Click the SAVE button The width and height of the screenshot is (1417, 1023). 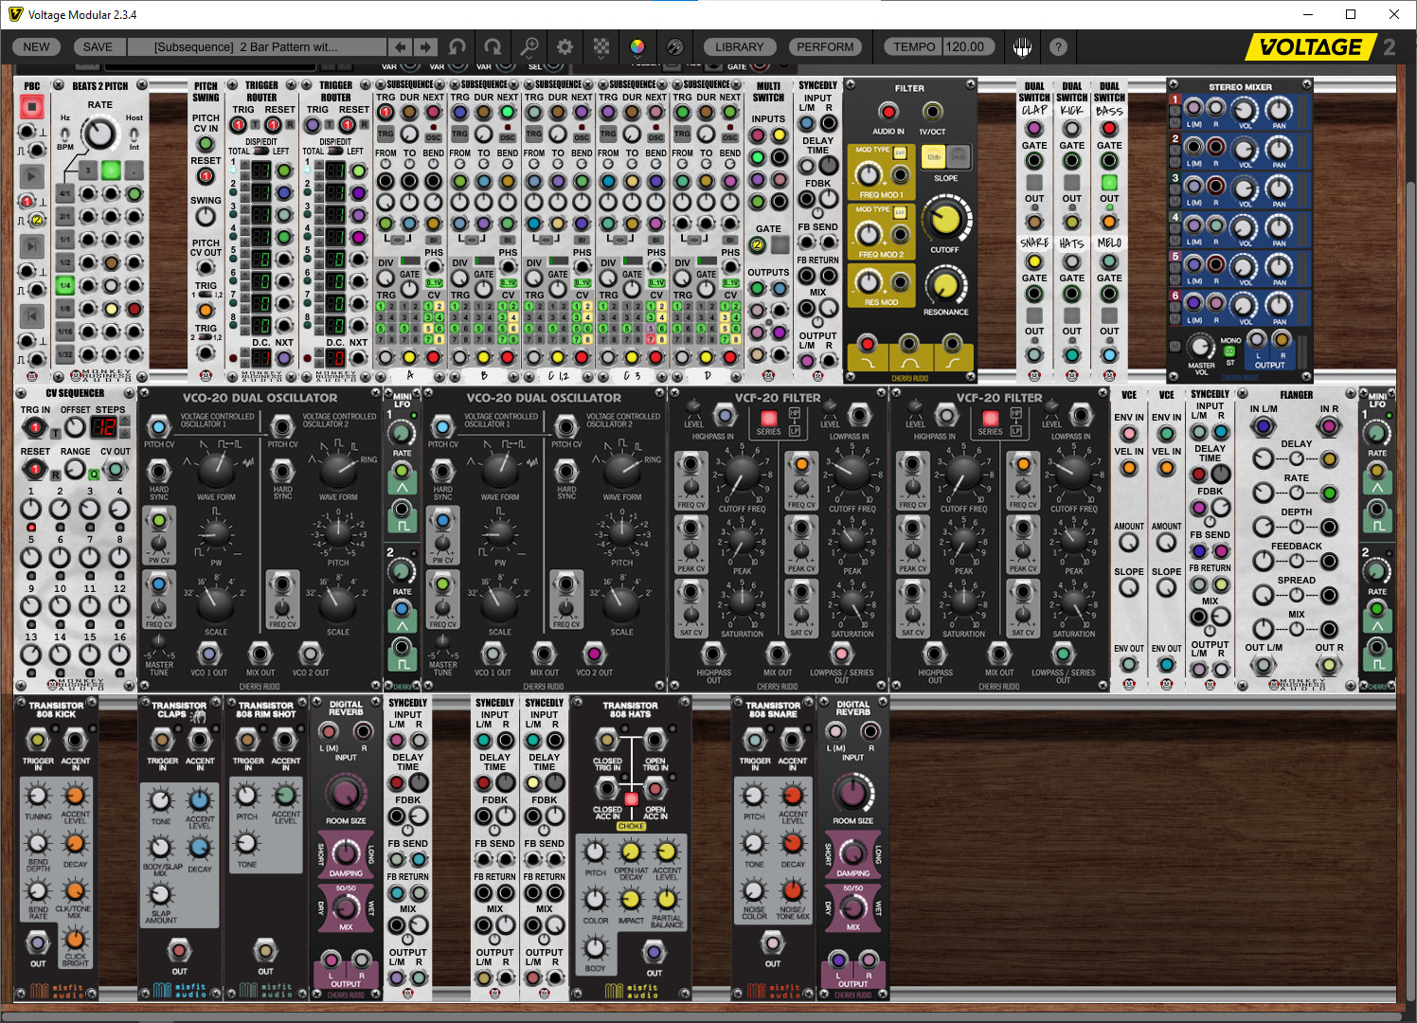pos(98,46)
